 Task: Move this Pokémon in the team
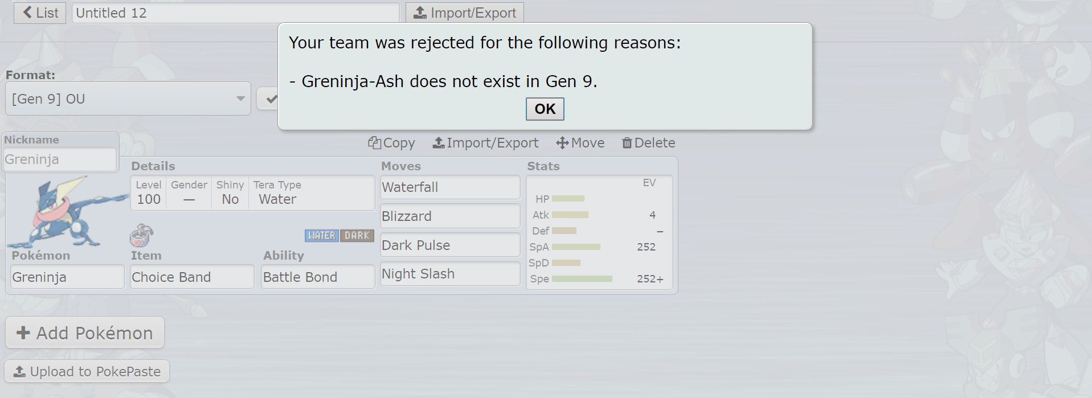pyautogui.click(x=580, y=143)
